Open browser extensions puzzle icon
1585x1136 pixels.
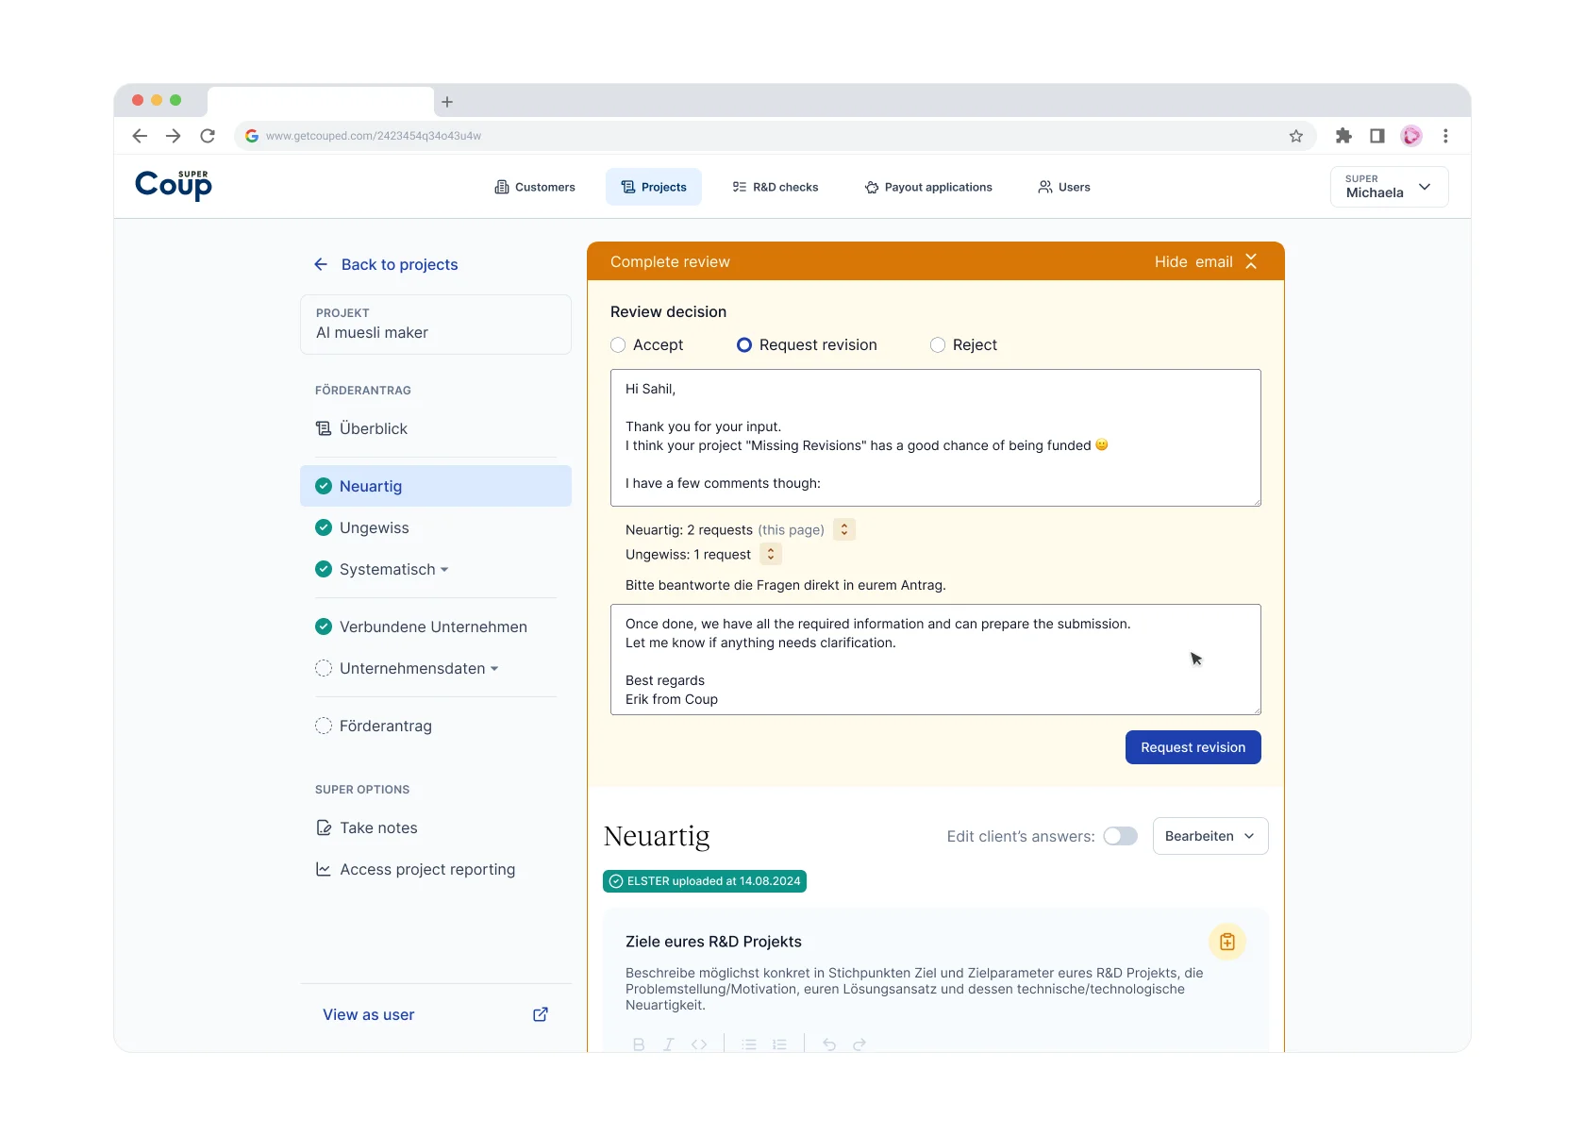tap(1343, 136)
